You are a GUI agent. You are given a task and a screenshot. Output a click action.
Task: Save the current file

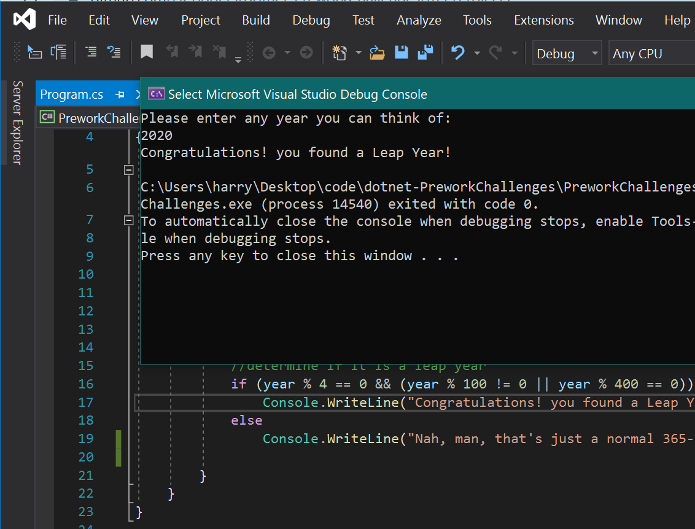401,52
